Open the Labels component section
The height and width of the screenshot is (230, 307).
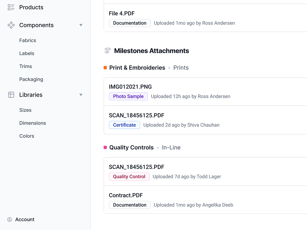click(27, 53)
